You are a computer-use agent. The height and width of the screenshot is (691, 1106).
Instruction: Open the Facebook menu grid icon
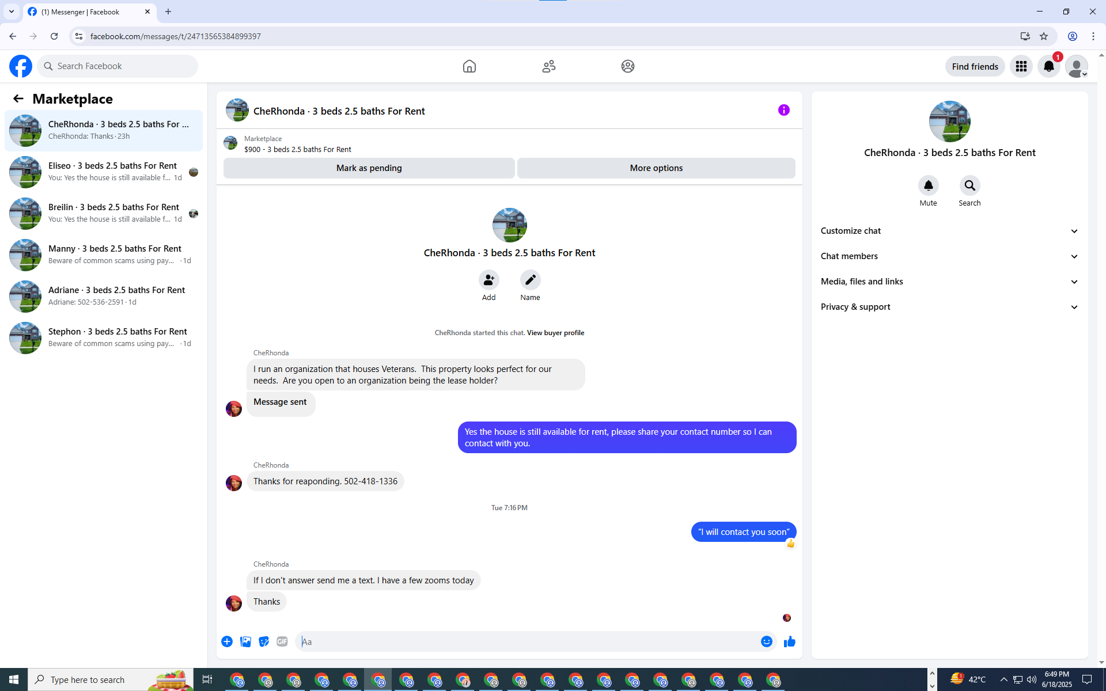(x=1021, y=66)
